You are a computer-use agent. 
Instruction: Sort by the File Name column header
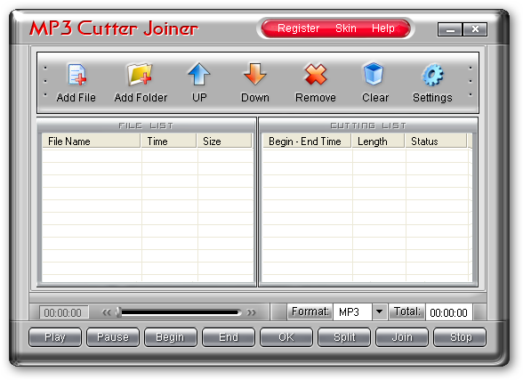pyautogui.click(x=91, y=141)
